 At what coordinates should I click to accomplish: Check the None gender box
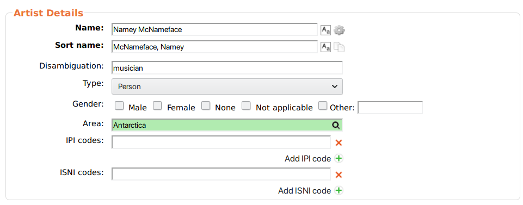206,106
